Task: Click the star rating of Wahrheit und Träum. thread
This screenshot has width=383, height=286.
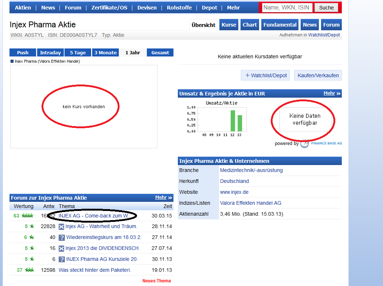Action: point(29,226)
